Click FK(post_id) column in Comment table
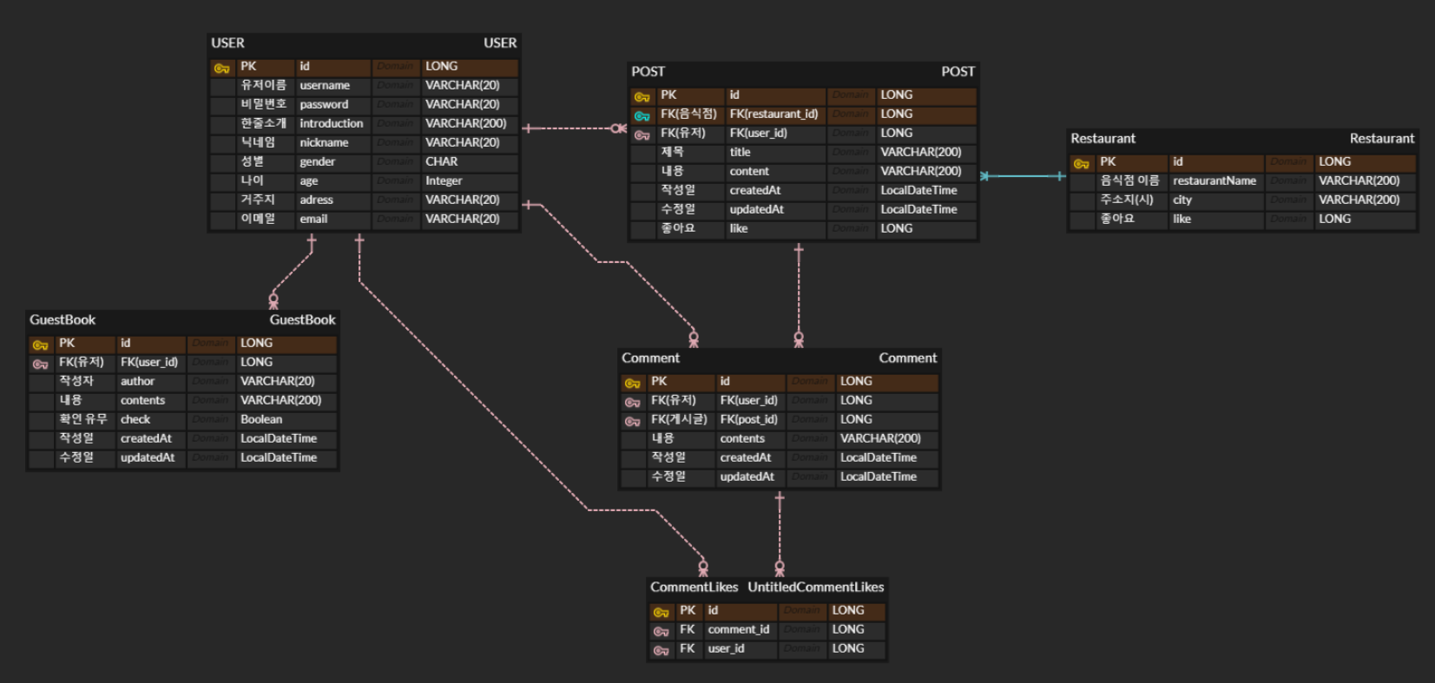 [748, 419]
